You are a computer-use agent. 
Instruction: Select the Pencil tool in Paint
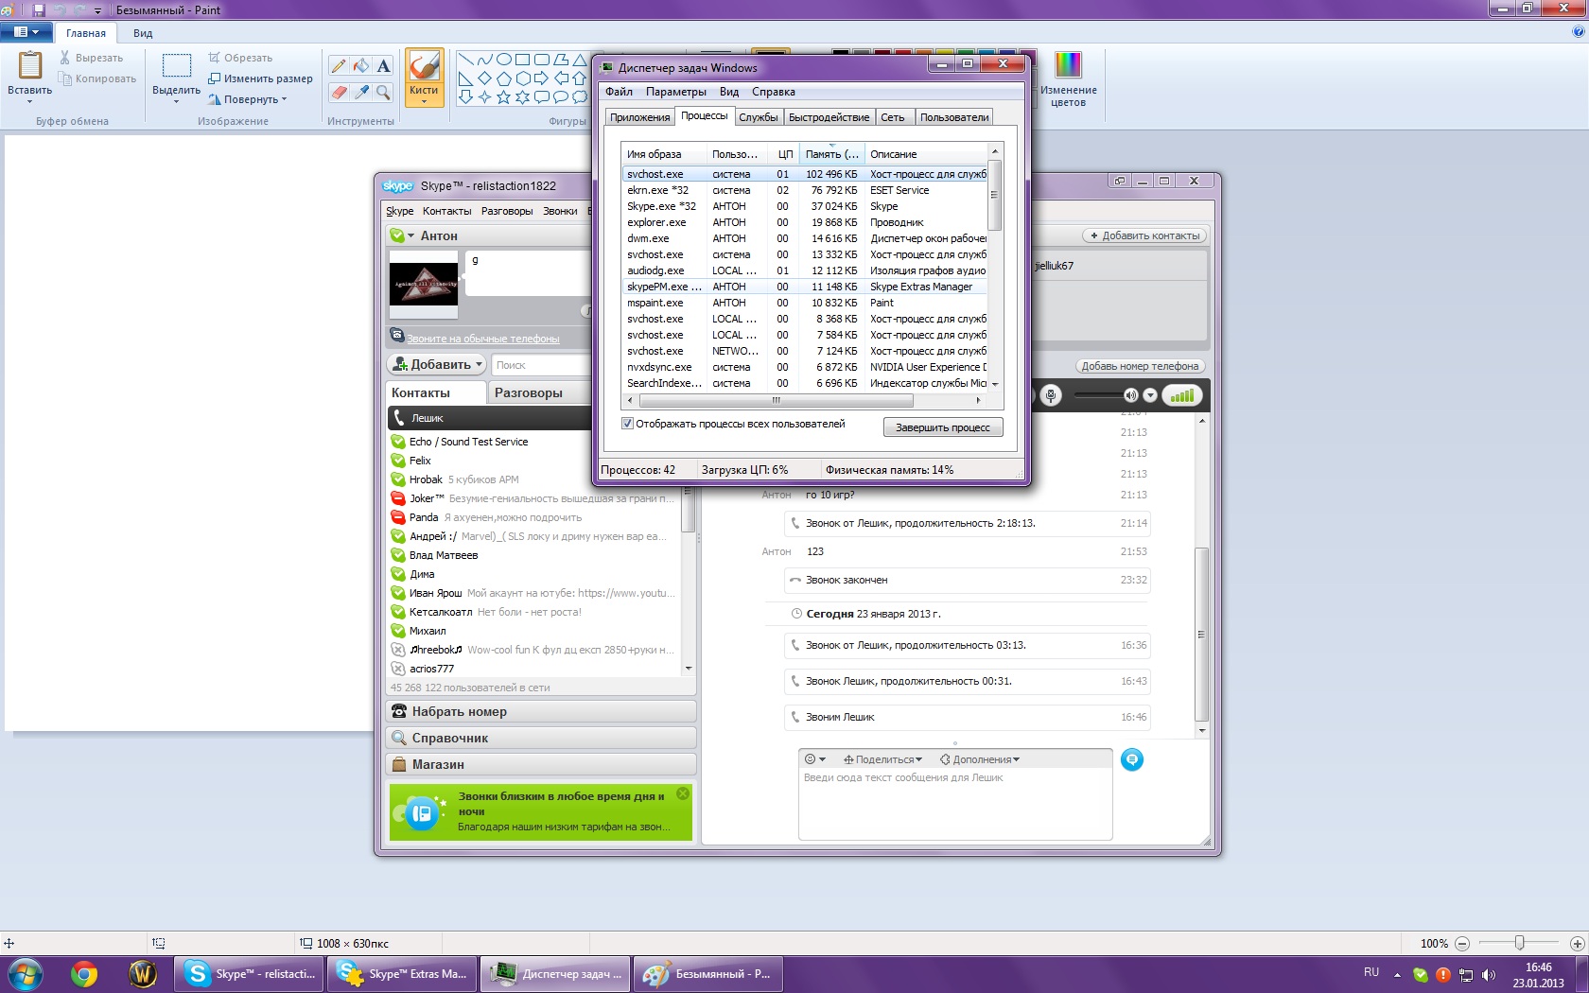pos(338,65)
